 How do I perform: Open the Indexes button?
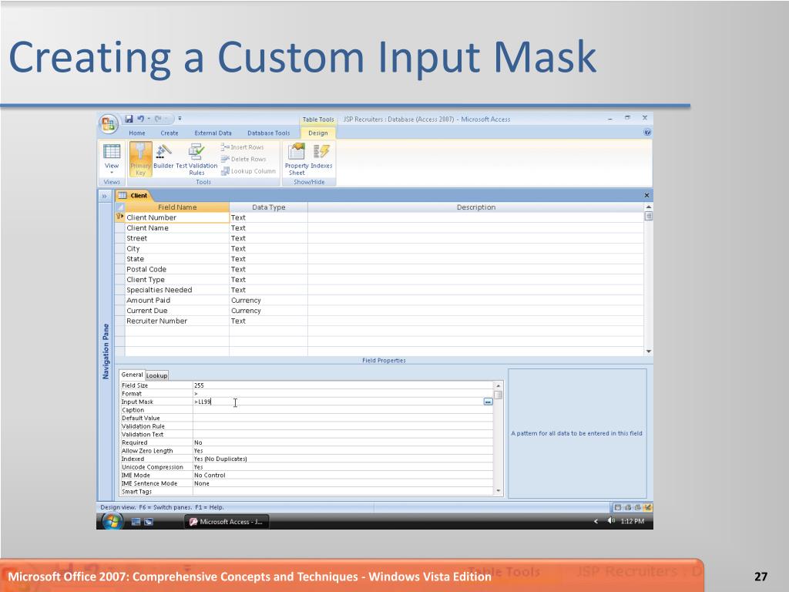(x=321, y=156)
